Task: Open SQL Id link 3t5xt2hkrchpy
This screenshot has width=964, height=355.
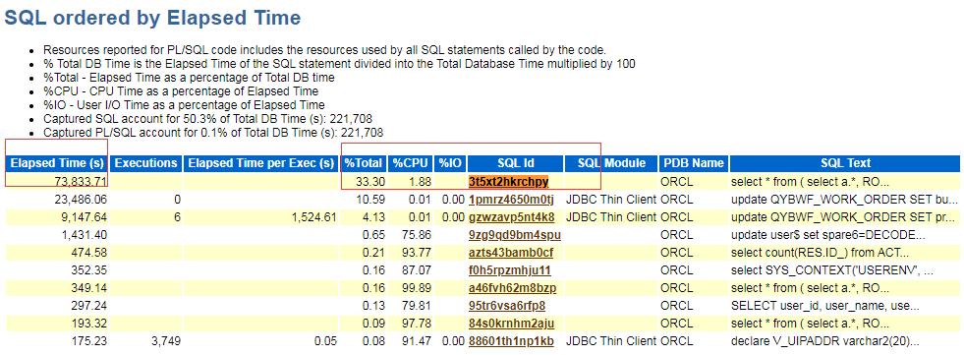Action: pyautogui.click(x=508, y=182)
